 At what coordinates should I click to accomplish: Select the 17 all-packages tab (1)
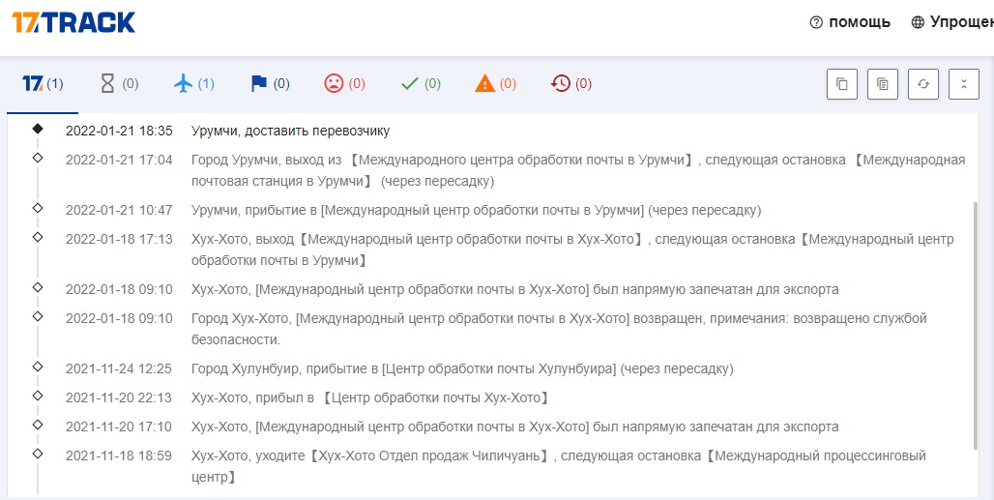[43, 83]
